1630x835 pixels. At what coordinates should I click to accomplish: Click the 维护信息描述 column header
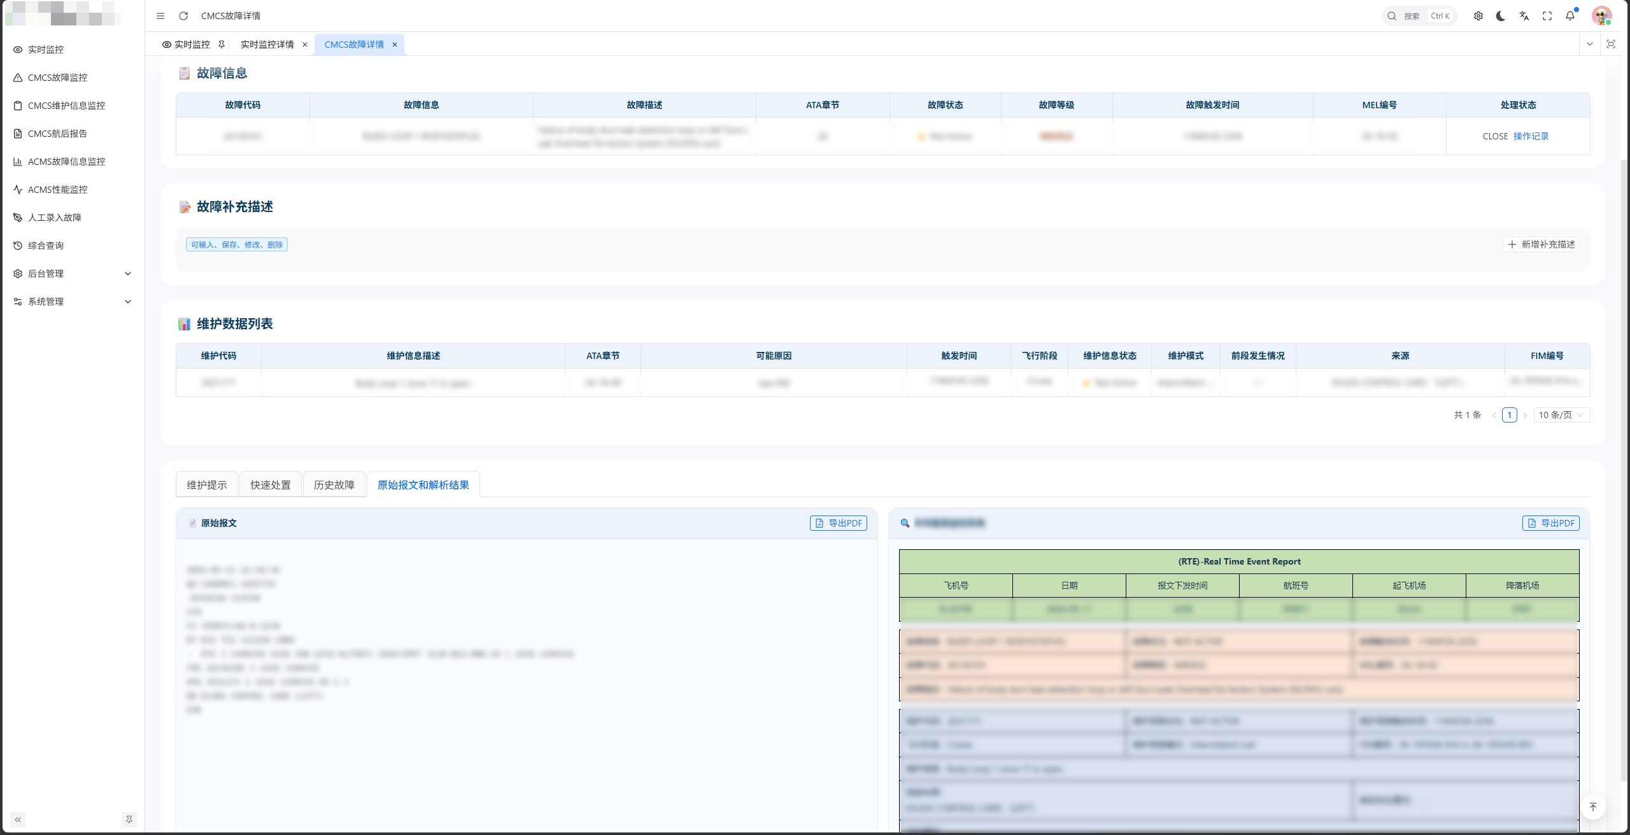(x=413, y=356)
